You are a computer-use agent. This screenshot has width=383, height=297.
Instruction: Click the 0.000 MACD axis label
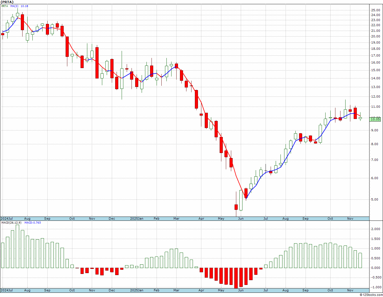point(376,268)
